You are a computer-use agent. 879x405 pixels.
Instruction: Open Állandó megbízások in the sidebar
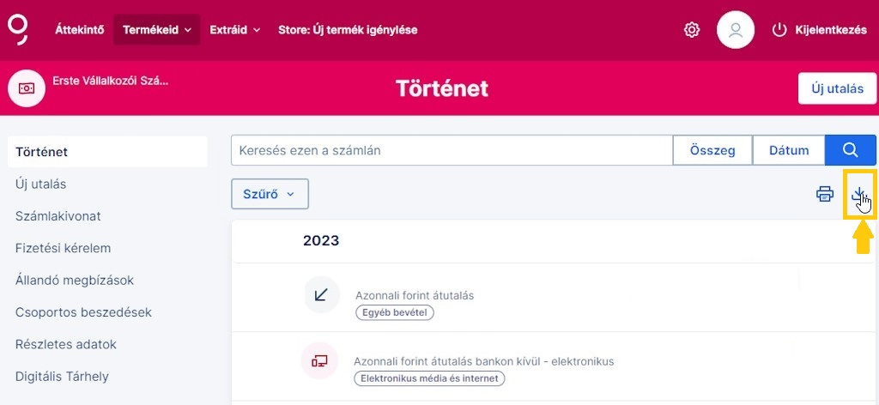tap(75, 281)
